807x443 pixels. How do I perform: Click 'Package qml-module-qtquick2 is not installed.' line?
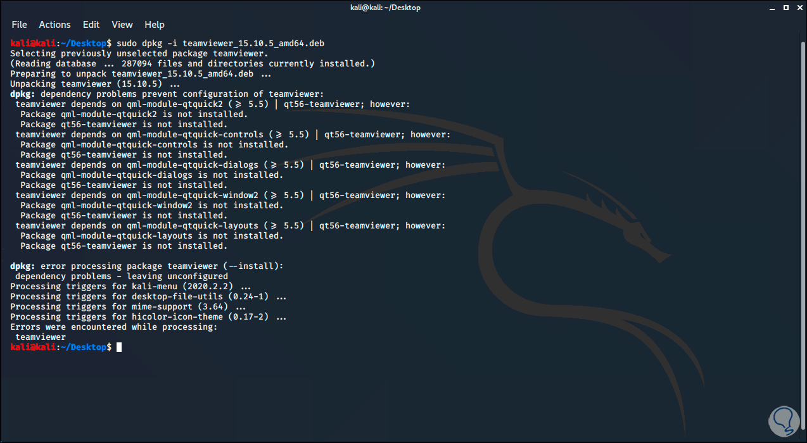[134, 114]
